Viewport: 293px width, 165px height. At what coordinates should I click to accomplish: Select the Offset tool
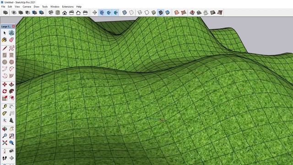coord(11,98)
